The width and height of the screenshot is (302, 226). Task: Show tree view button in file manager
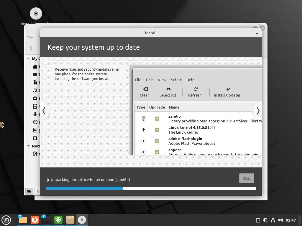click(x=37, y=191)
